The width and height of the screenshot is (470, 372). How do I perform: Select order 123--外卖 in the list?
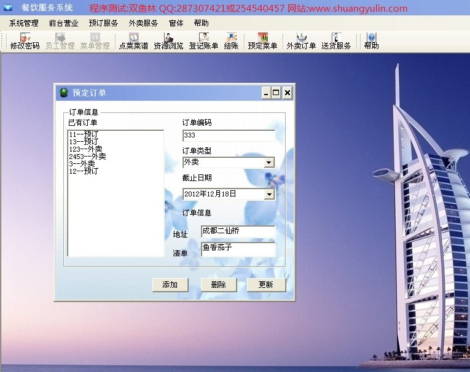tap(85, 149)
